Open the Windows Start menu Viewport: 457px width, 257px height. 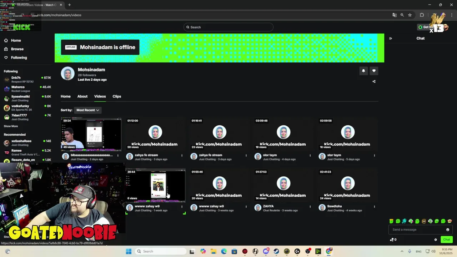pos(129,251)
